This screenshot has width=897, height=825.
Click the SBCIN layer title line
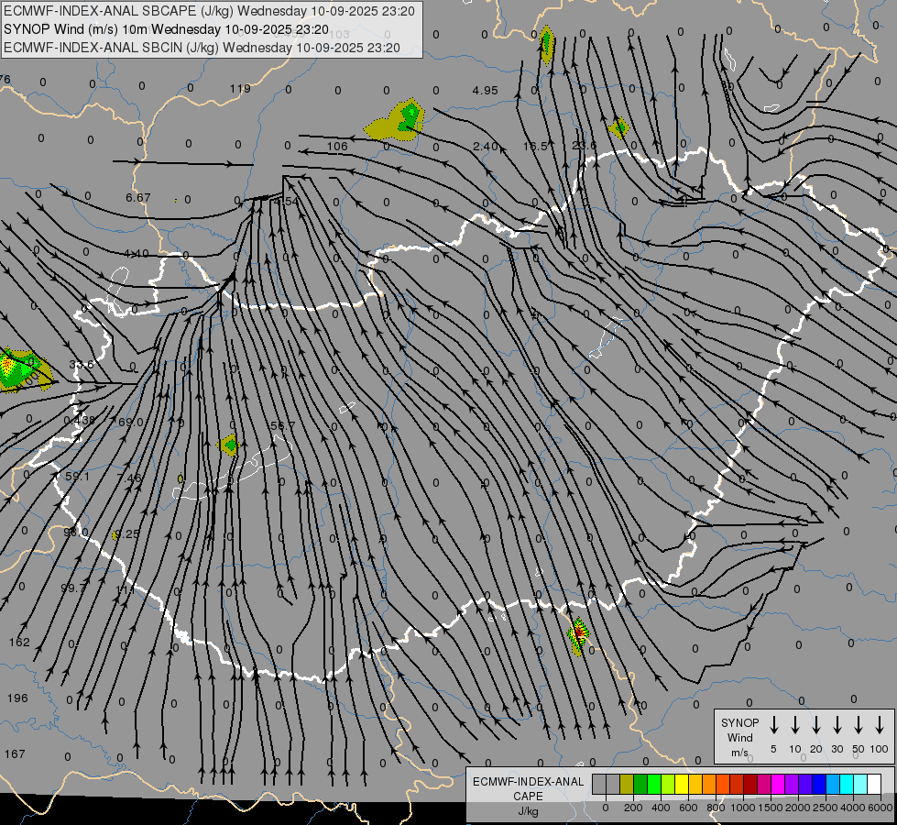point(202,47)
